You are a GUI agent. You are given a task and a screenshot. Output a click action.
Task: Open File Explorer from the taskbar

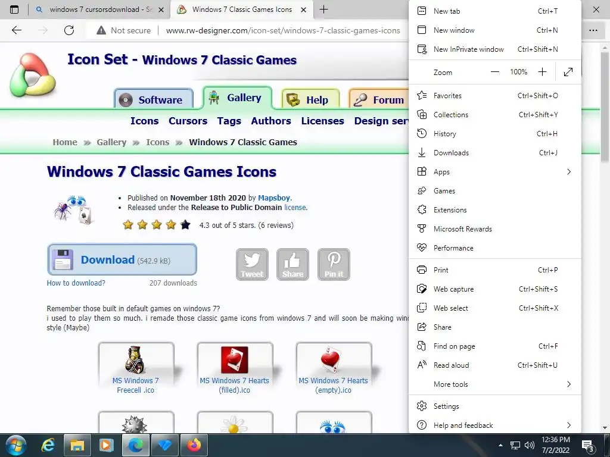coord(77,445)
